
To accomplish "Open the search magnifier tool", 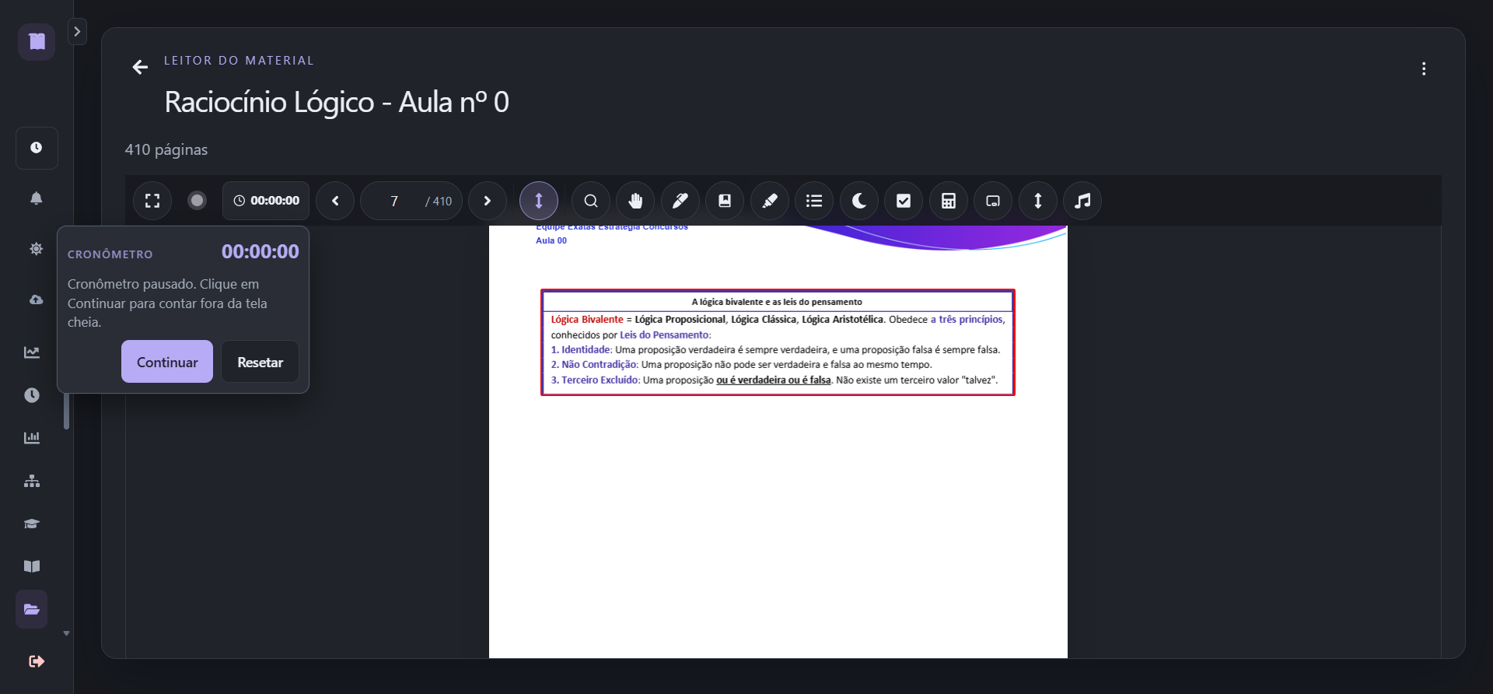I will (x=591, y=201).
